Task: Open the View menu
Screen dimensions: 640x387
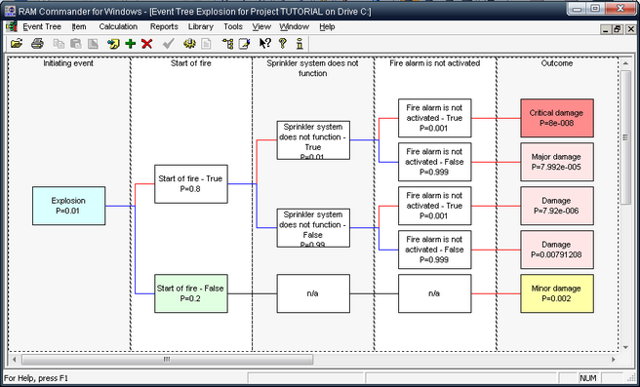Action: [x=261, y=27]
